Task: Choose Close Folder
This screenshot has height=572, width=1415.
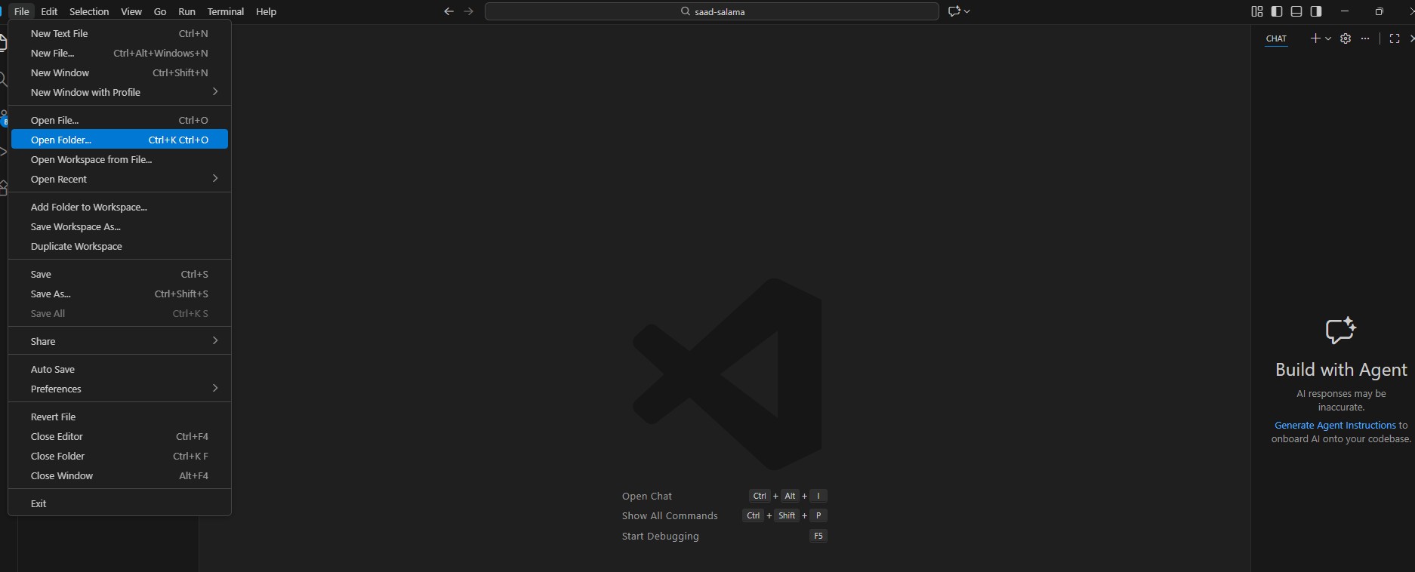Action: (119, 456)
